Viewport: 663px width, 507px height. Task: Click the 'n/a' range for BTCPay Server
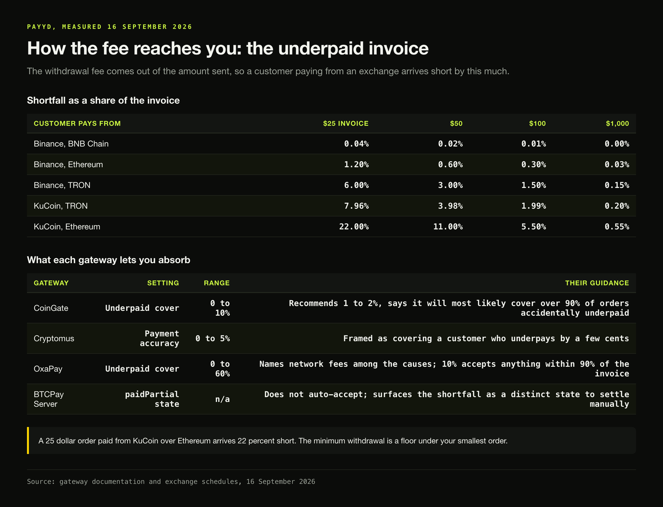tap(222, 399)
